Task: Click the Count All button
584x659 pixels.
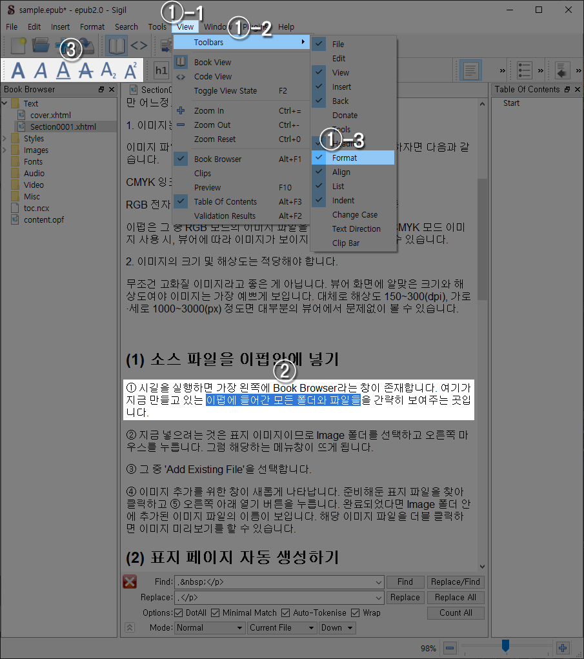Action: tap(456, 613)
